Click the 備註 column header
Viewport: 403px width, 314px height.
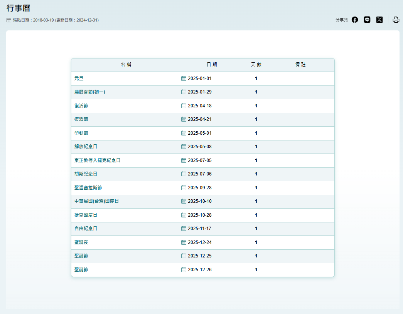pos(300,65)
